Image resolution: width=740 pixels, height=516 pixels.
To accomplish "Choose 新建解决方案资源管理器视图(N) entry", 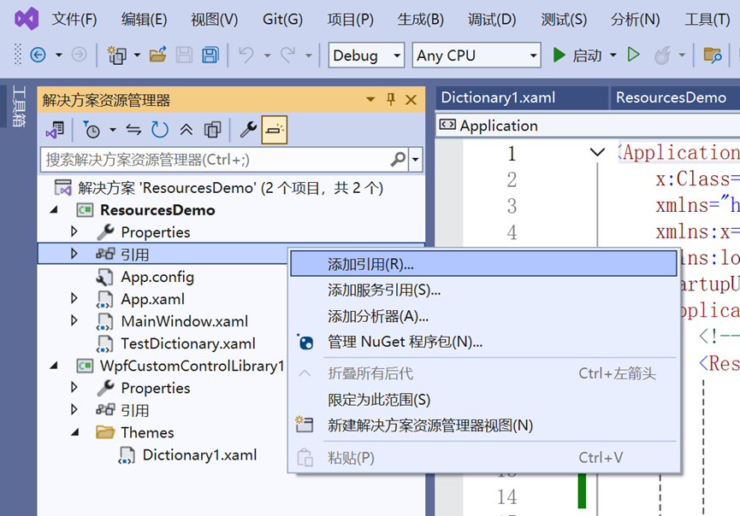I will tap(483, 425).
